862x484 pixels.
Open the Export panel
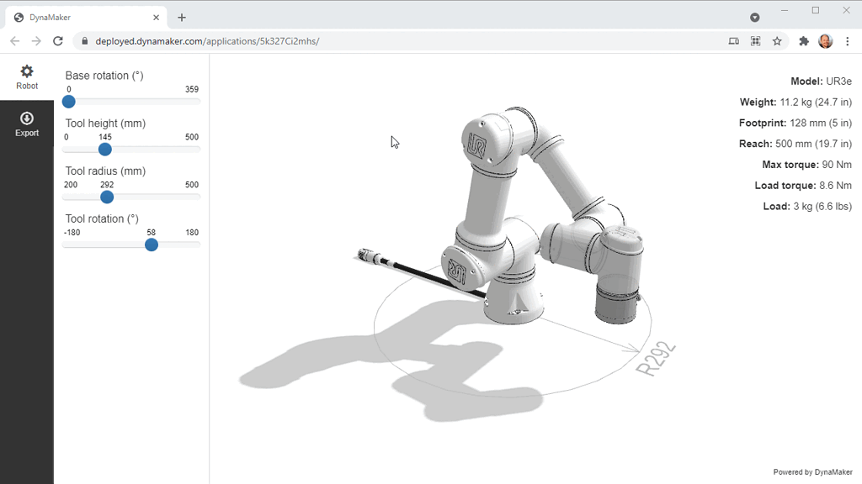(x=26, y=124)
